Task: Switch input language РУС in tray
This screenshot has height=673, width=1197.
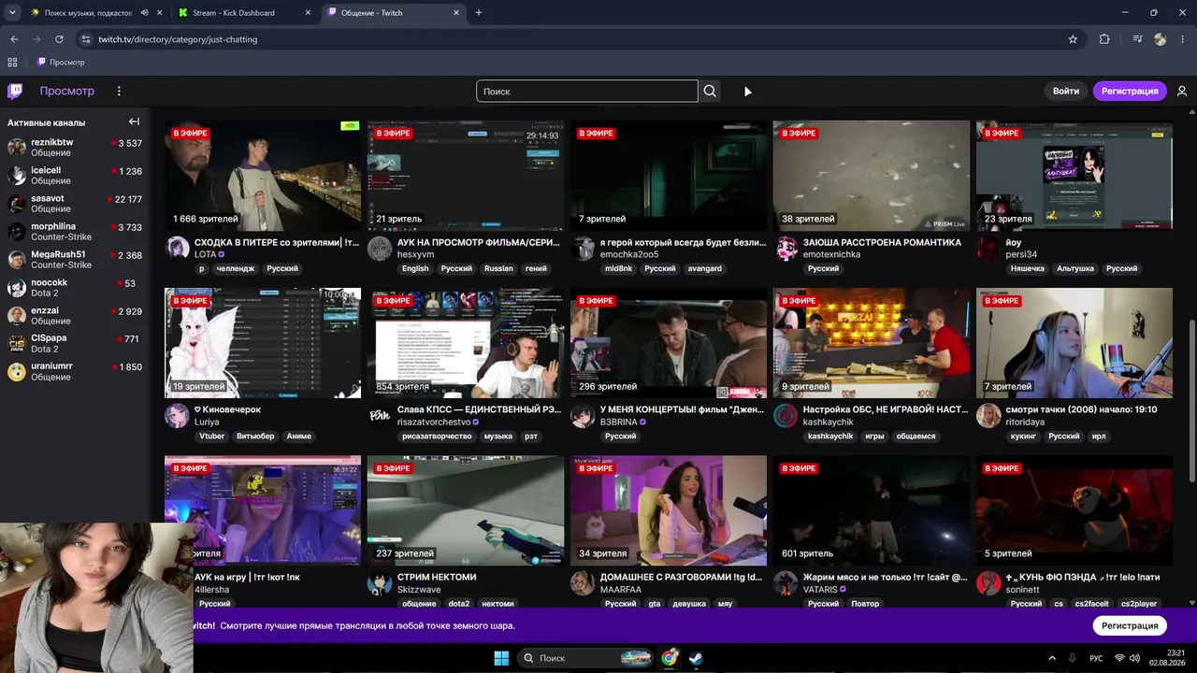Action: pyautogui.click(x=1098, y=658)
